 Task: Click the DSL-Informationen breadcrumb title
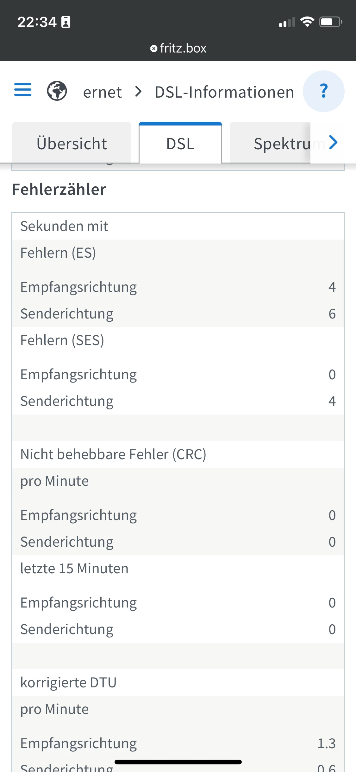pos(224,92)
